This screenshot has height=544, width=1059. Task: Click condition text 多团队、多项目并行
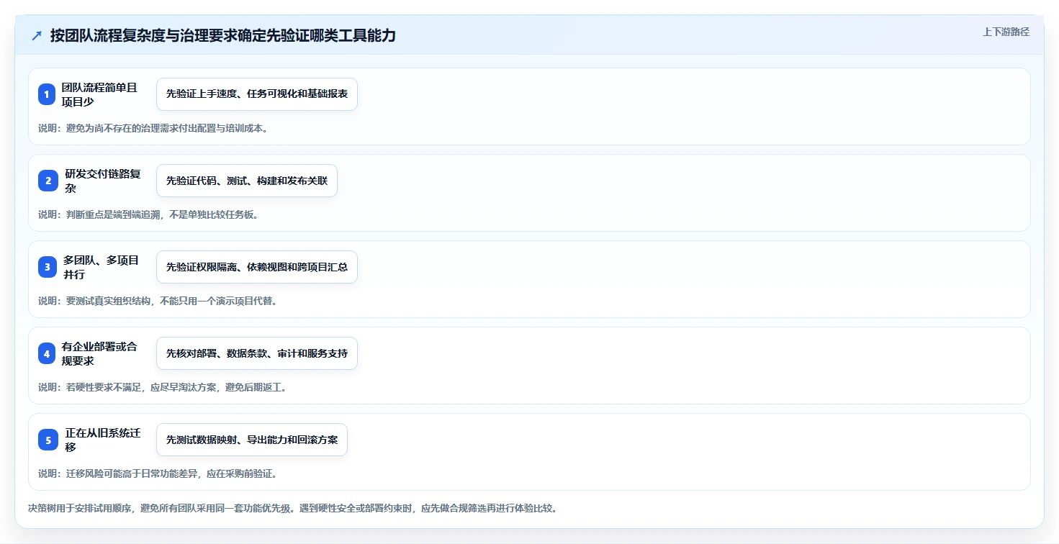102,267
